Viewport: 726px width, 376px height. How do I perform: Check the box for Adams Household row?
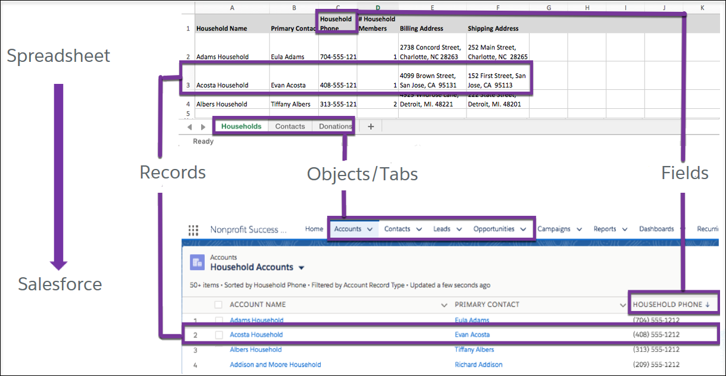[x=218, y=320]
